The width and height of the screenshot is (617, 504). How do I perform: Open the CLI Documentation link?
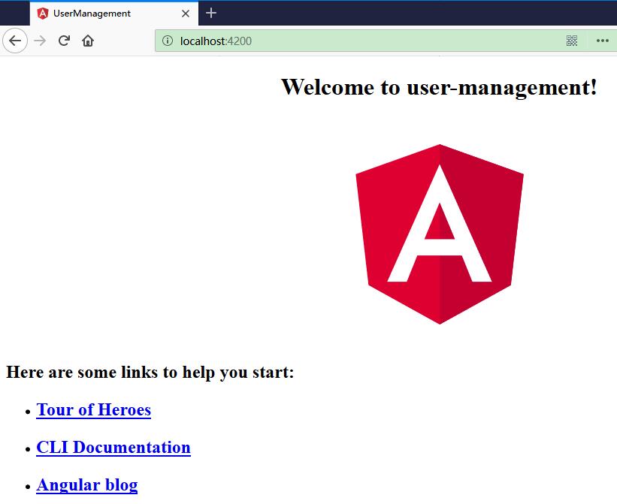pos(113,448)
